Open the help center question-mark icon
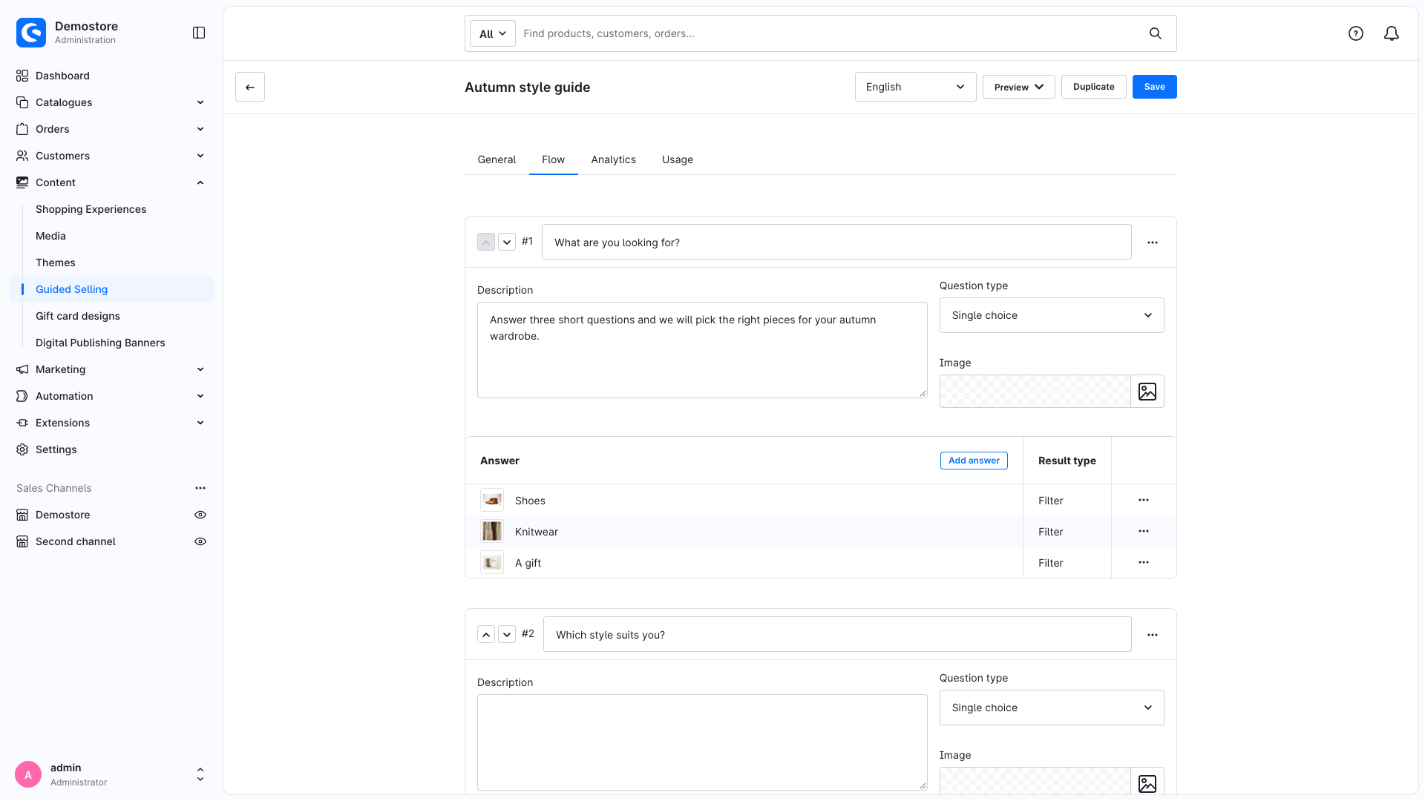This screenshot has width=1425, height=801. pos(1356,33)
